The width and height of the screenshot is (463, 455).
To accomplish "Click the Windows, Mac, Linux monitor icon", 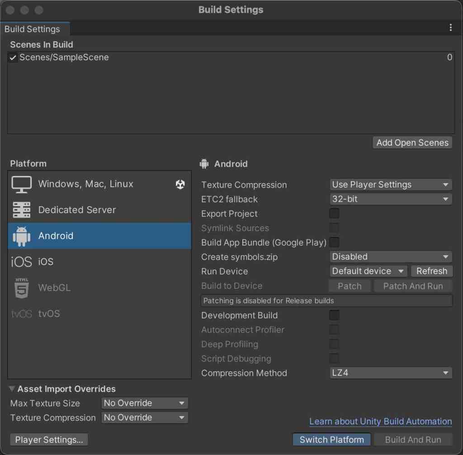I will [22, 185].
